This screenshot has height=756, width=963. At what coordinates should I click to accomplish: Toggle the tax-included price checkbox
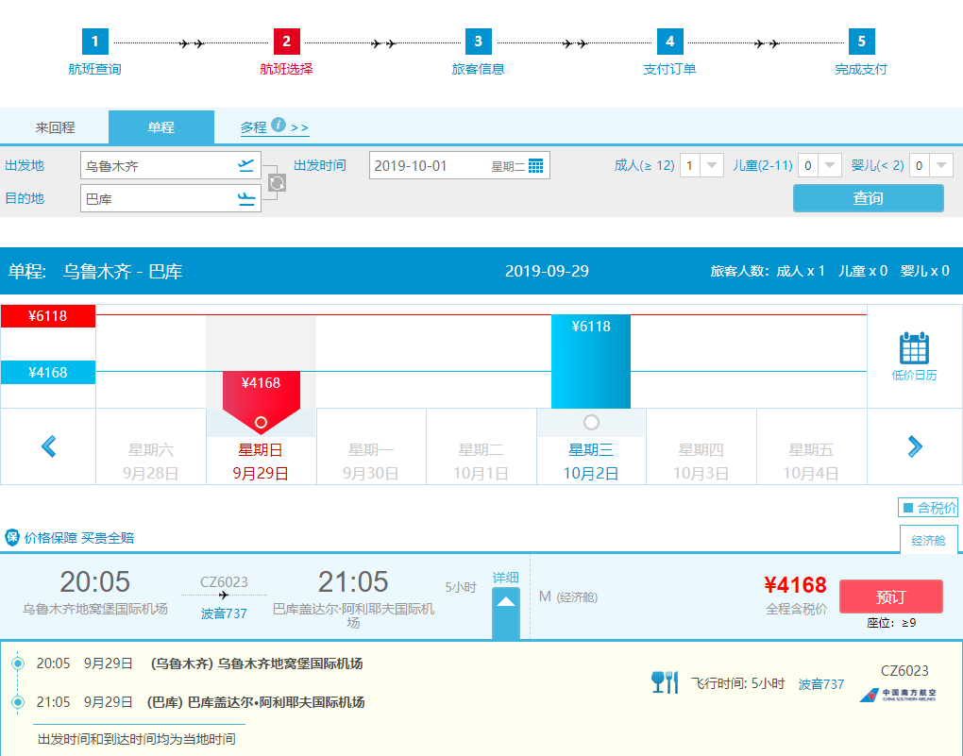(908, 508)
